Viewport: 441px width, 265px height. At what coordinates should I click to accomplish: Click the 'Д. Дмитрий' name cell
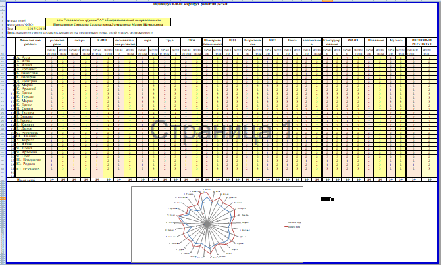(x=26, y=81)
